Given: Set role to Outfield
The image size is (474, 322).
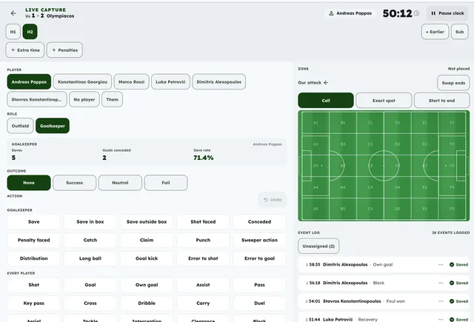Looking at the screenshot, I should 20,126.
